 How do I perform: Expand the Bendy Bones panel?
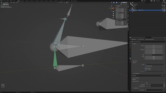point(135,61)
